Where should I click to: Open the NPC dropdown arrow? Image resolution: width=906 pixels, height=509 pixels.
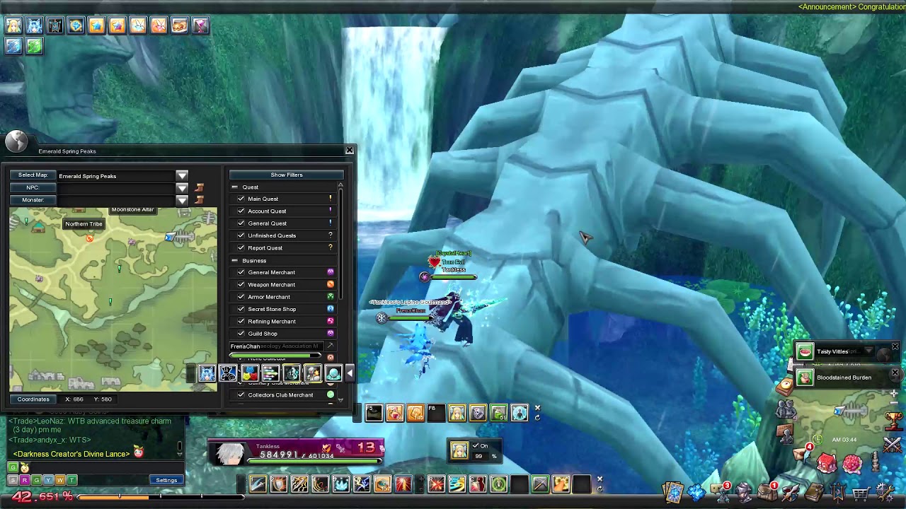(182, 188)
